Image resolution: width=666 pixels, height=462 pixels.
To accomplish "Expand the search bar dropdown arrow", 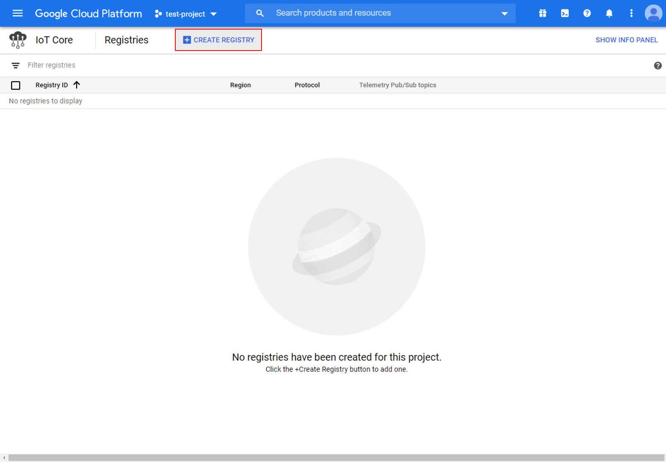I will click(x=505, y=14).
